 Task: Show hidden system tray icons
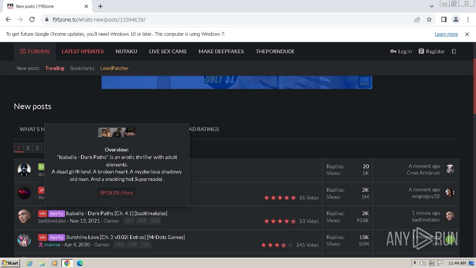click(415, 263)
